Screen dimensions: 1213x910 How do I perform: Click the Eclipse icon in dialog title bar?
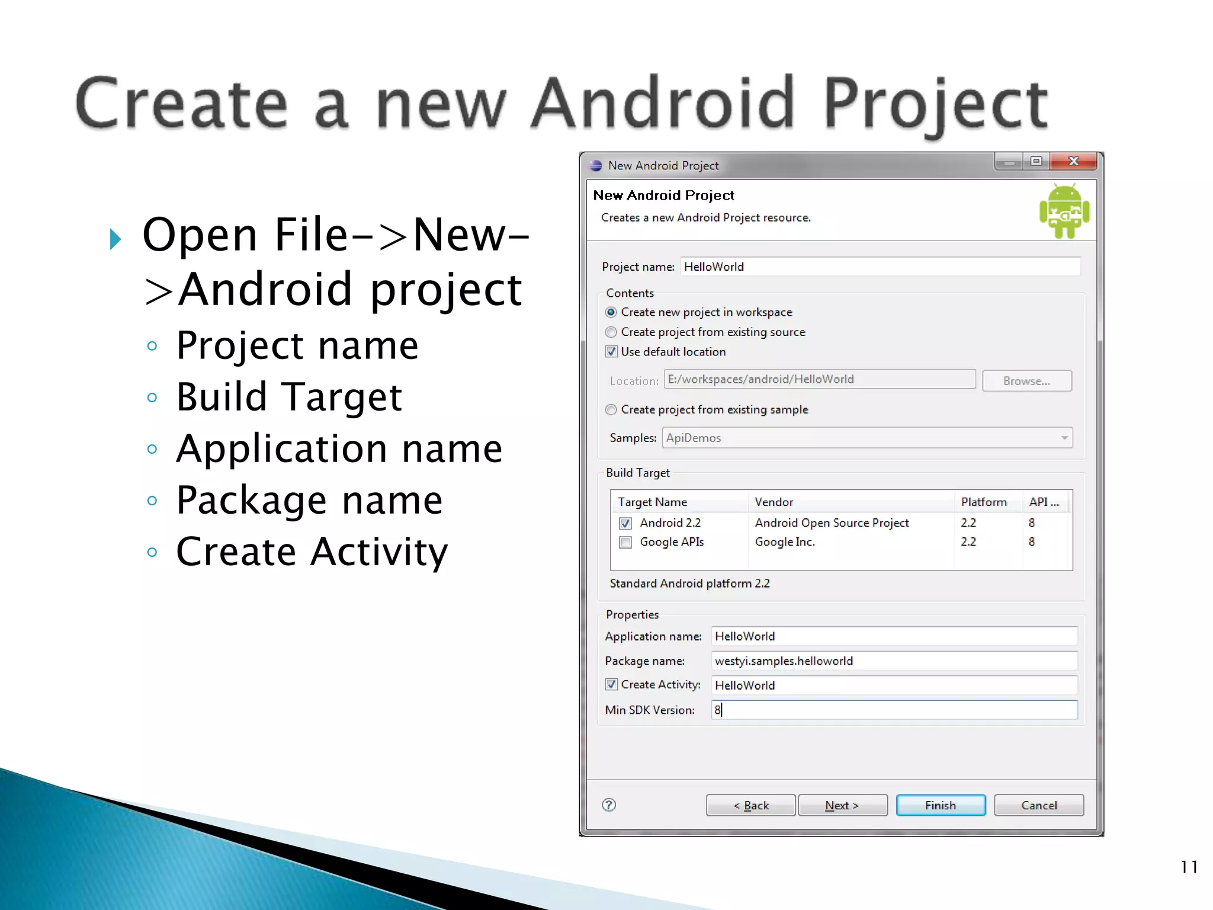pos(595,165)
